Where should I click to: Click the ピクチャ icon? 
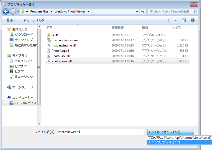tap(12, 66)
